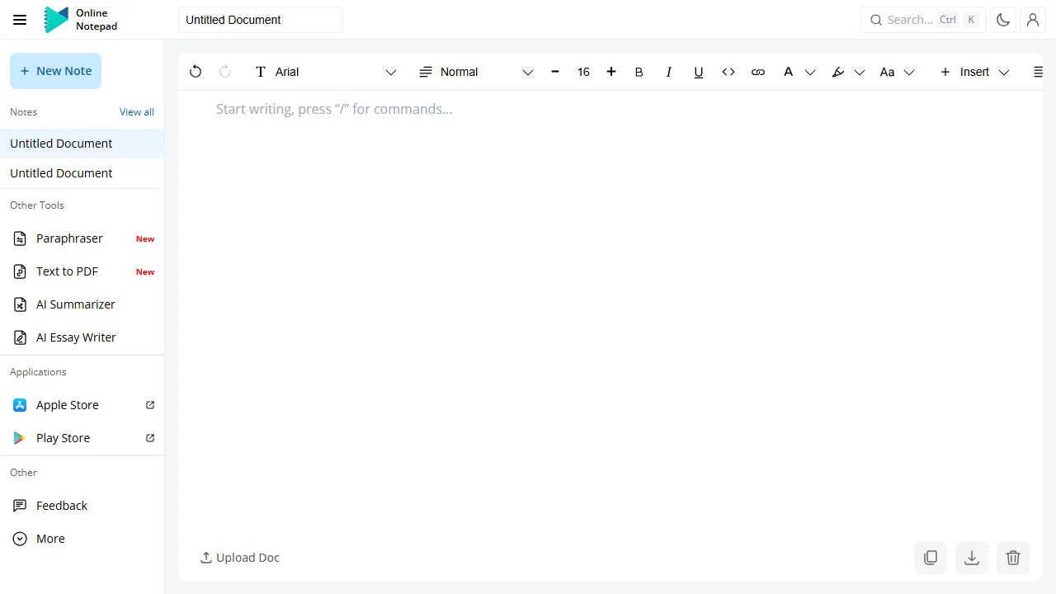Open the text color picker dropdown
The height and width of the screenshot is (594, 1056).
coord(810,72)
